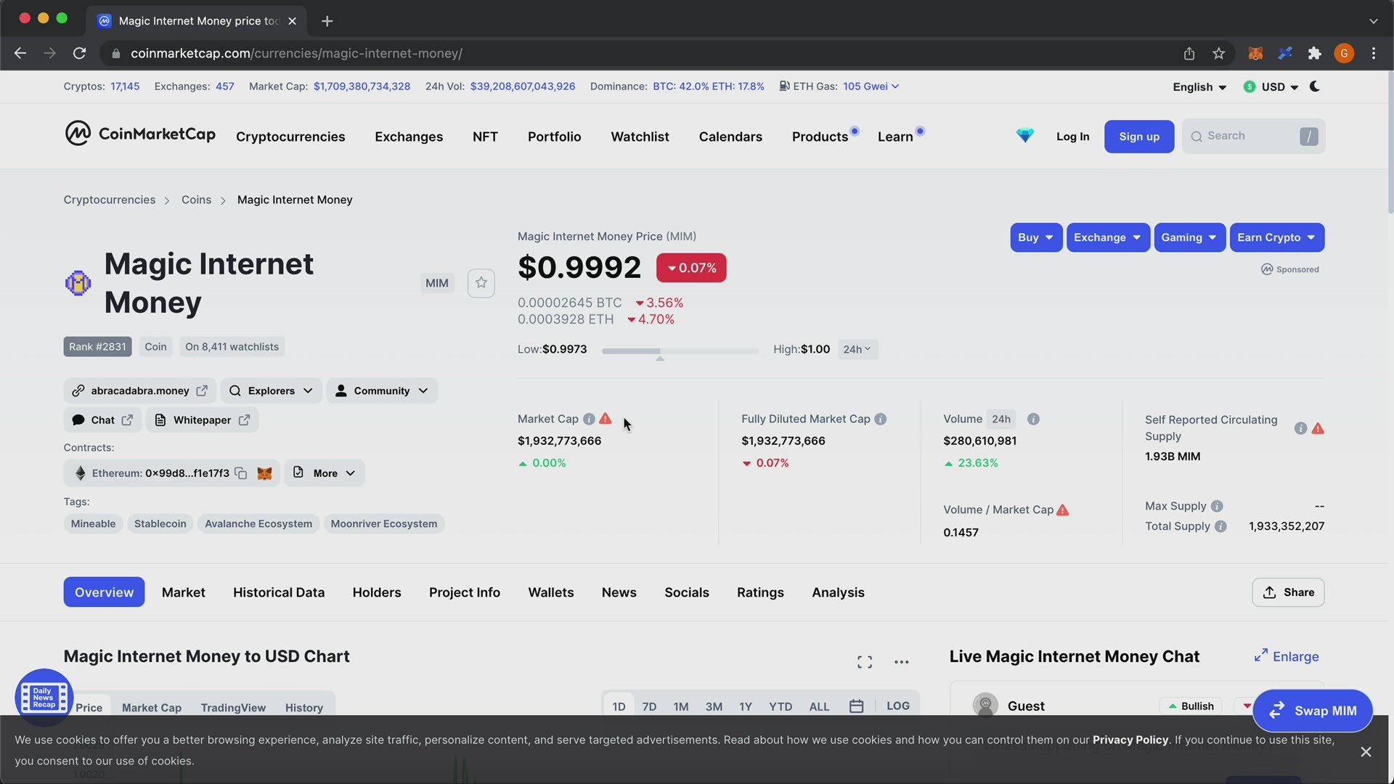Select 3M chart range

tap(714, 707)
